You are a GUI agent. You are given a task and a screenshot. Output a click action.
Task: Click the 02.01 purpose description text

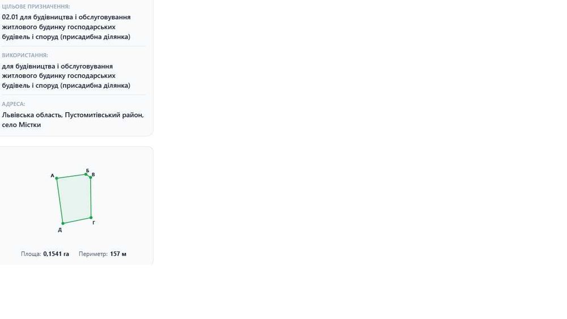coord(66,27)
